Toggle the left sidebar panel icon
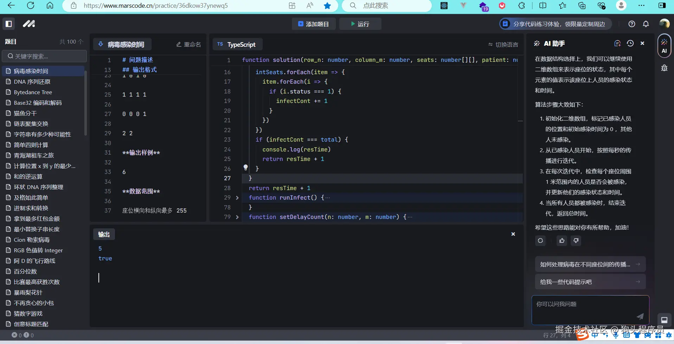The width and height of the screenshot is (674, 344). pos(9,24)
